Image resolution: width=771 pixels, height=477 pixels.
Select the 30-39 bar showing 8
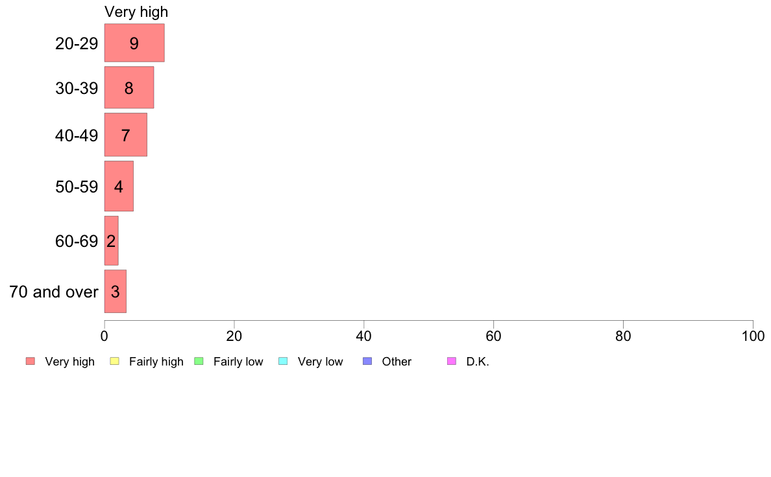[129, 87]
